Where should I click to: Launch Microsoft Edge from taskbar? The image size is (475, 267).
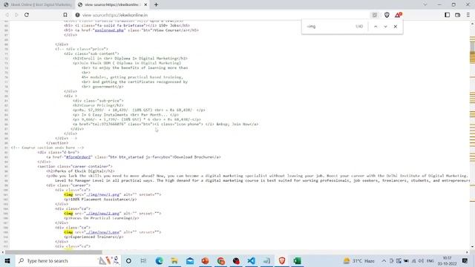tap(159, 260)
